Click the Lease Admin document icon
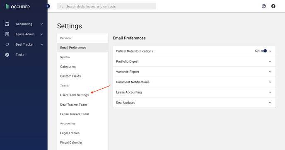 click(7, 34)
